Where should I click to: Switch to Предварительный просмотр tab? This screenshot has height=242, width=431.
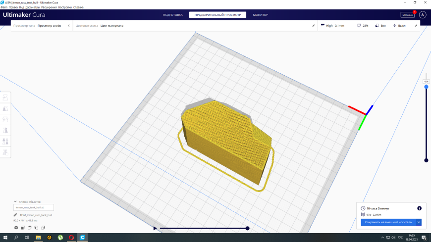217,15
